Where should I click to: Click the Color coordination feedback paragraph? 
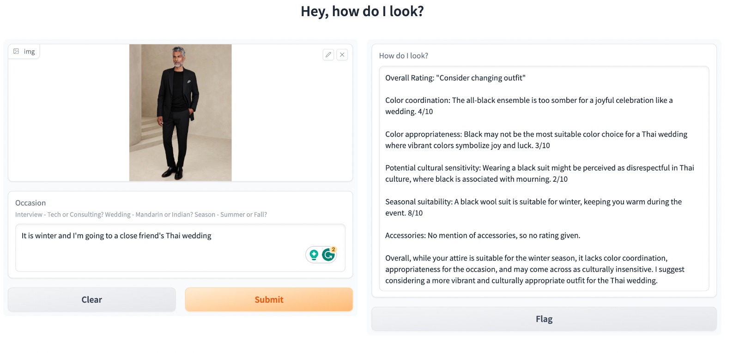(x=528, y=106)
